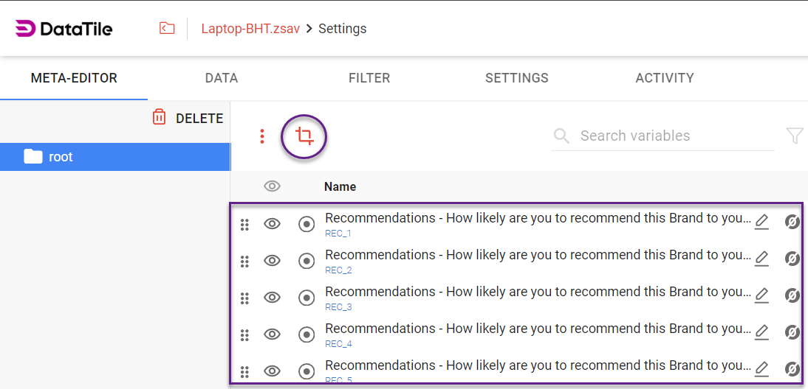The image size is (808, 389).
Task: Open the Laptop-BHT.zsav breadcrumb link
Action: (251, 29)
